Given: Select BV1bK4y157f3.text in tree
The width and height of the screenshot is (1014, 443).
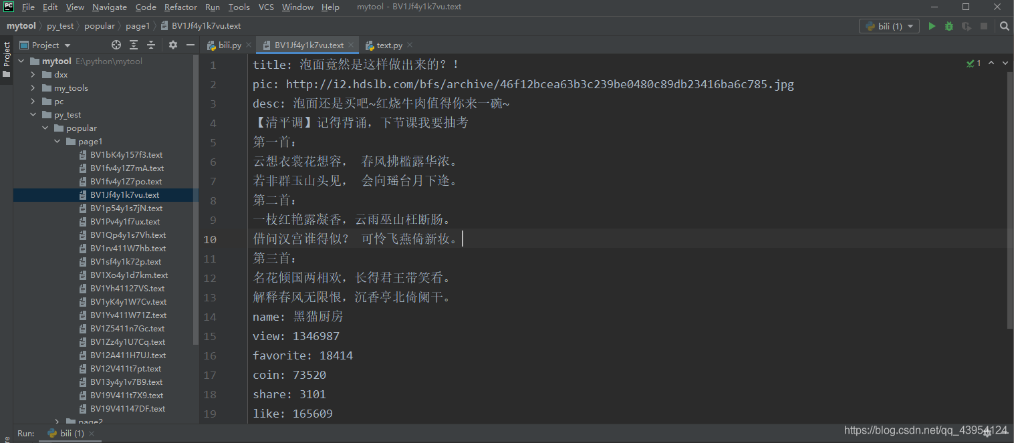Looking at the screenshot, I should click(x=126, y=154).
